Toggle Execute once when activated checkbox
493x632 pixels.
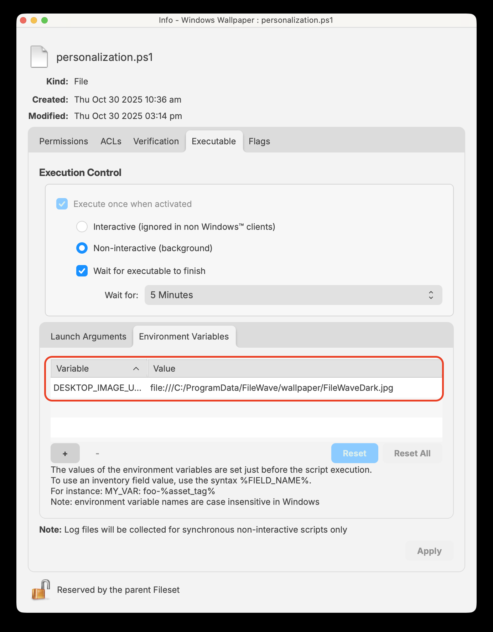tap(62, 204)
